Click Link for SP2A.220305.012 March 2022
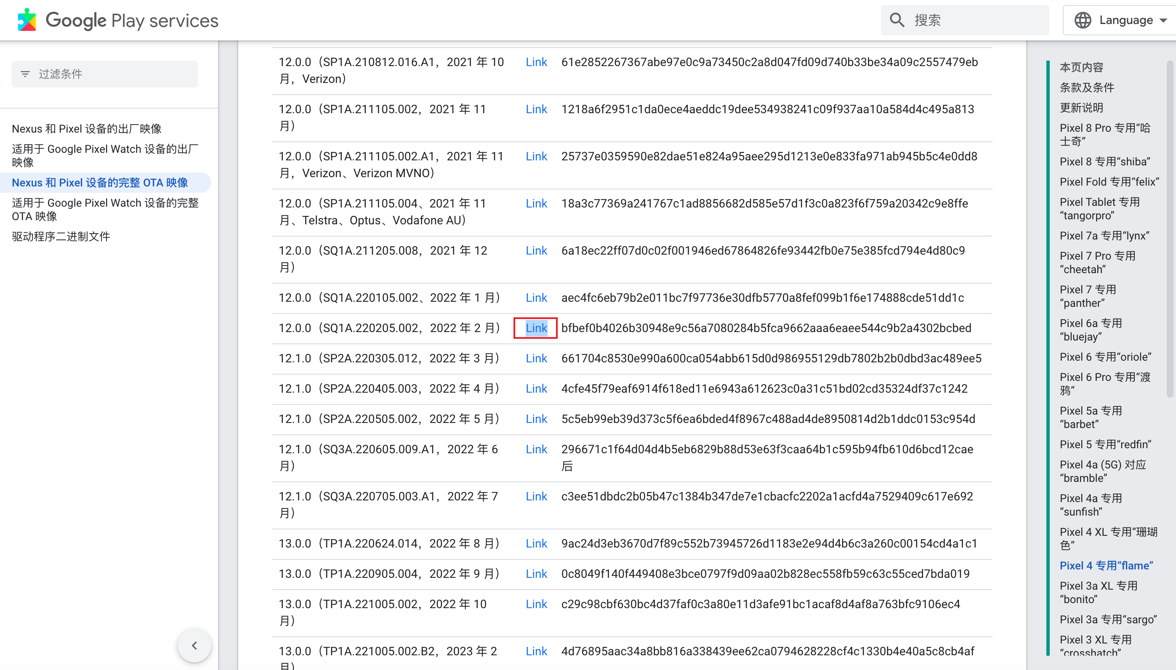This screenshot has height=670, width=1176. [x=536, y=359]
